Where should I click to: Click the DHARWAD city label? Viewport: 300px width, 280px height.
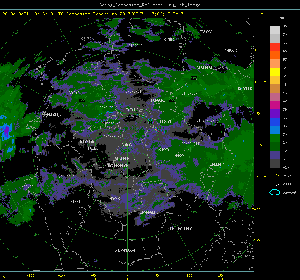point(87,142)
